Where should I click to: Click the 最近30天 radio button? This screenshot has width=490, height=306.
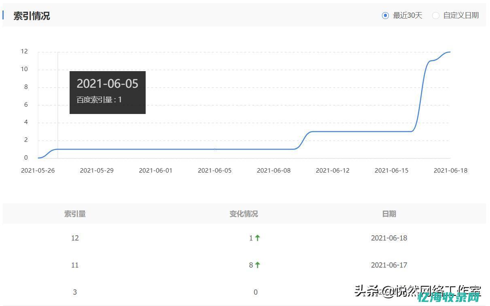[x=386, y=15]
